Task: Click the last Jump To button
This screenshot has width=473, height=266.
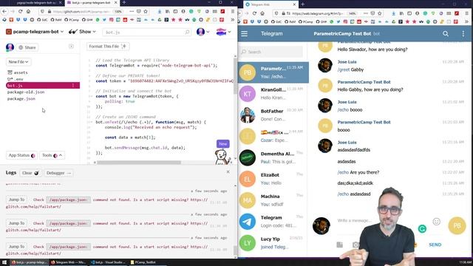Action: 16,247
